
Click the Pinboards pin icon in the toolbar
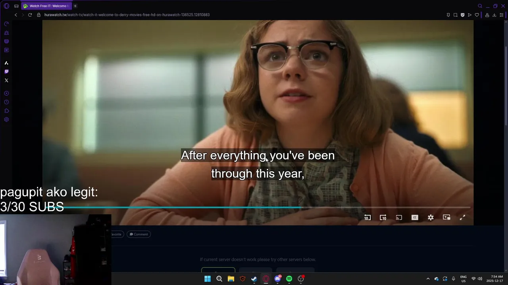coord(448,15)
